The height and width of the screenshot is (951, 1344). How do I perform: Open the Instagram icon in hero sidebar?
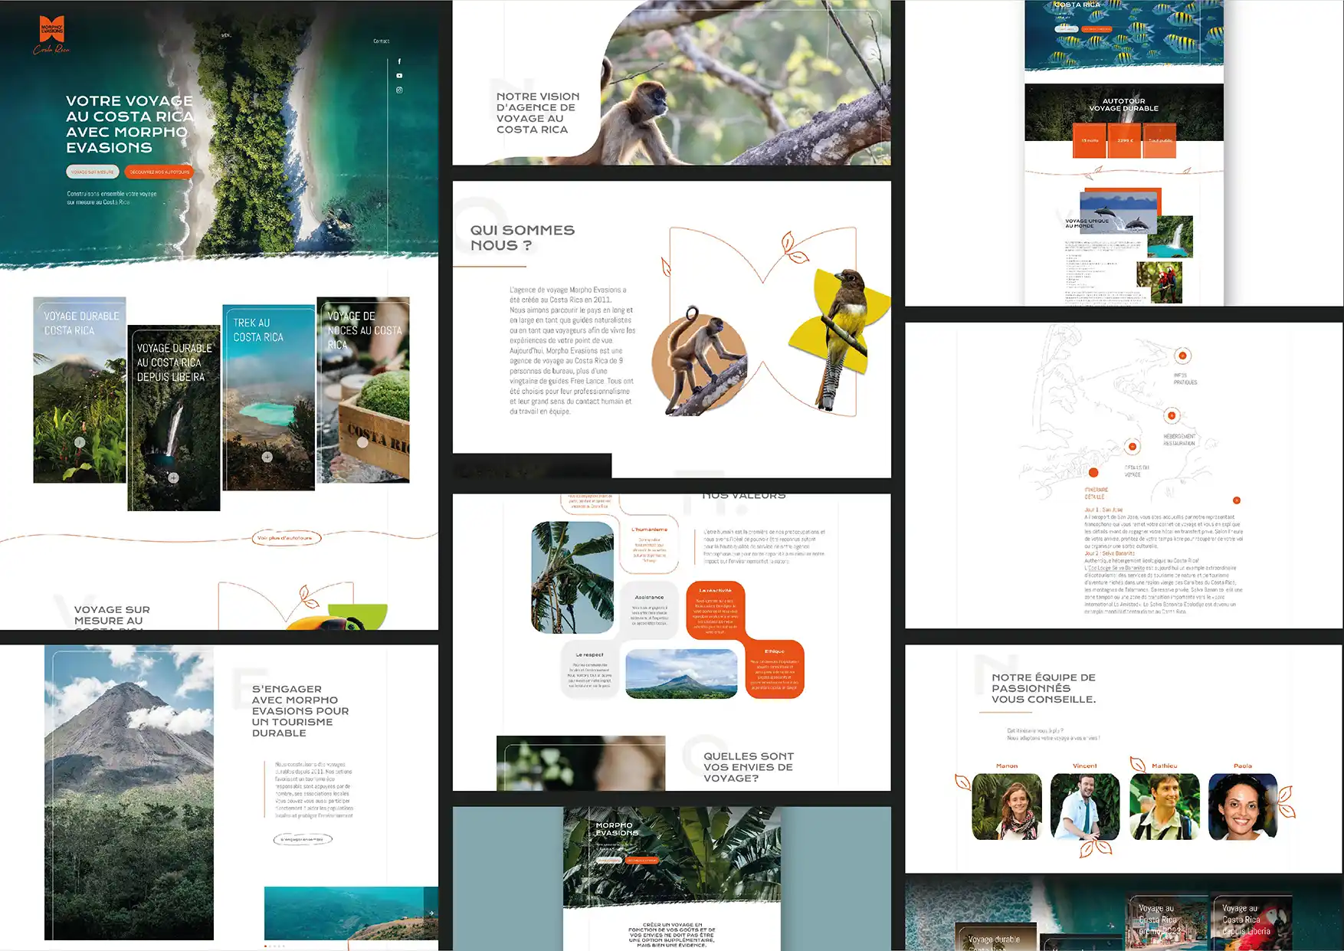(x=399, y=90)
